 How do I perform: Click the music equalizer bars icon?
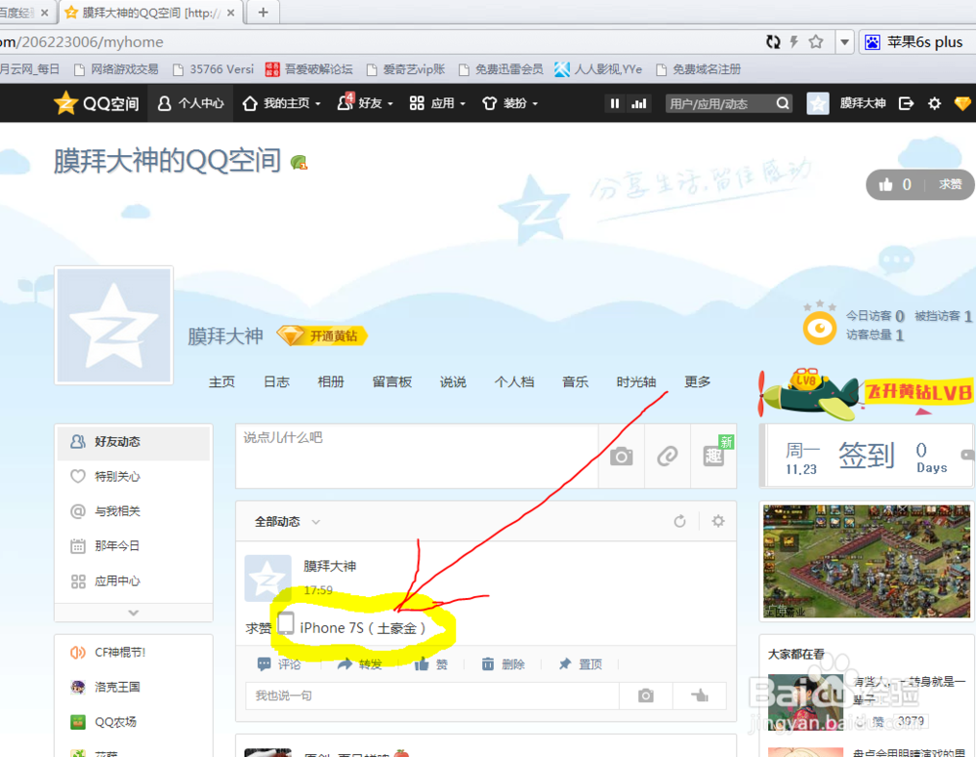pyautogui.click(x=638, y=103)
